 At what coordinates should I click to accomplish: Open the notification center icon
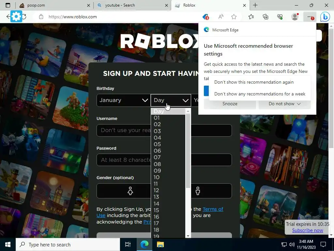323,244
